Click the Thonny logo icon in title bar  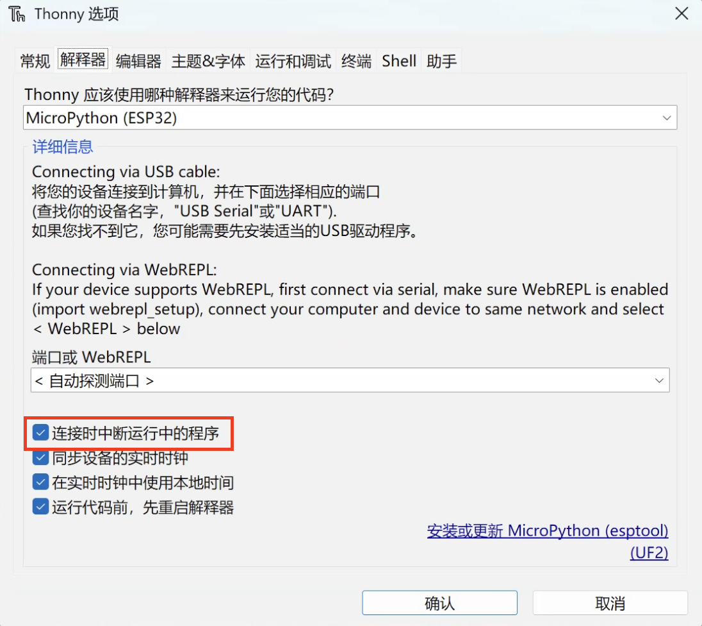[x=17, y=14]
